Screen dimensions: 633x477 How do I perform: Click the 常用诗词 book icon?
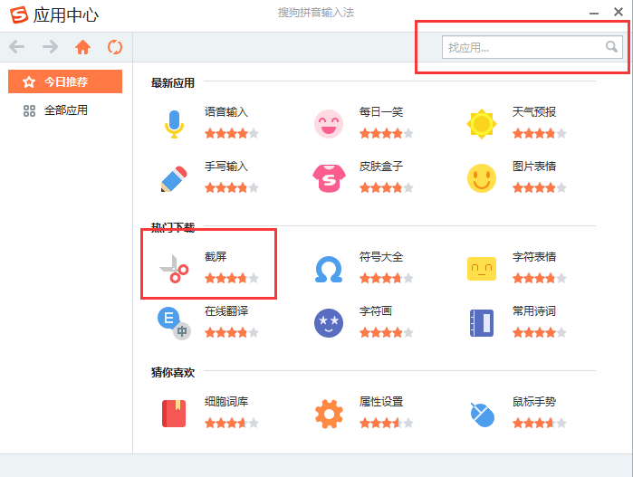(481, 323)
